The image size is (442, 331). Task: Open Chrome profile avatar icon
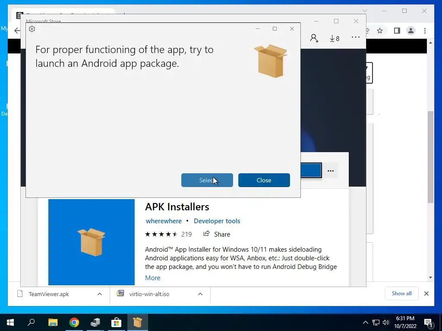(x=411, y=31)
